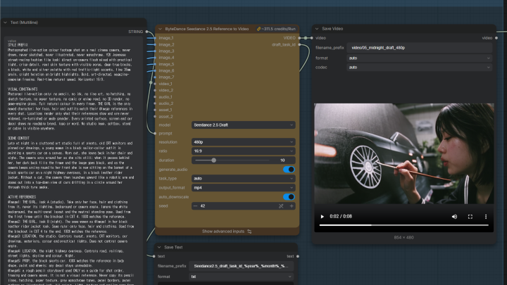Adjust the duration slider handle
Image resolution: width=507 pixels, height=285 pixels.
click(x=214, y=160)
